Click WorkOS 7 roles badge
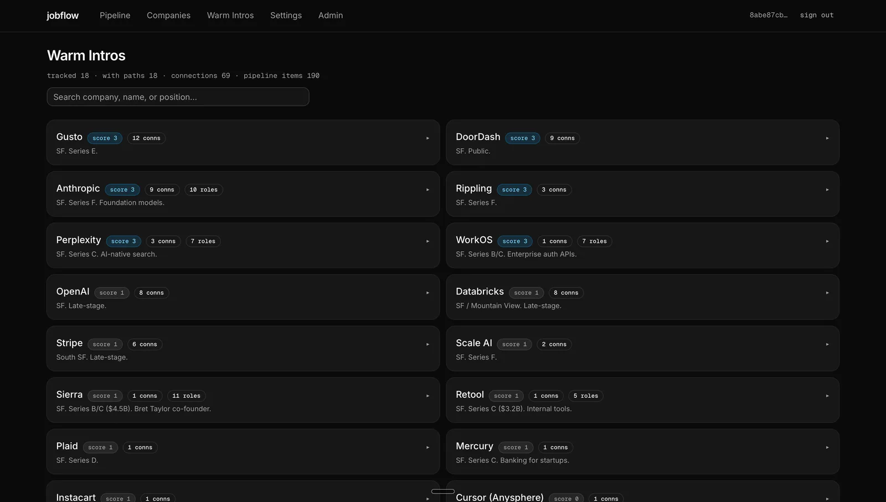886x502 pixels. pos(594,241)
